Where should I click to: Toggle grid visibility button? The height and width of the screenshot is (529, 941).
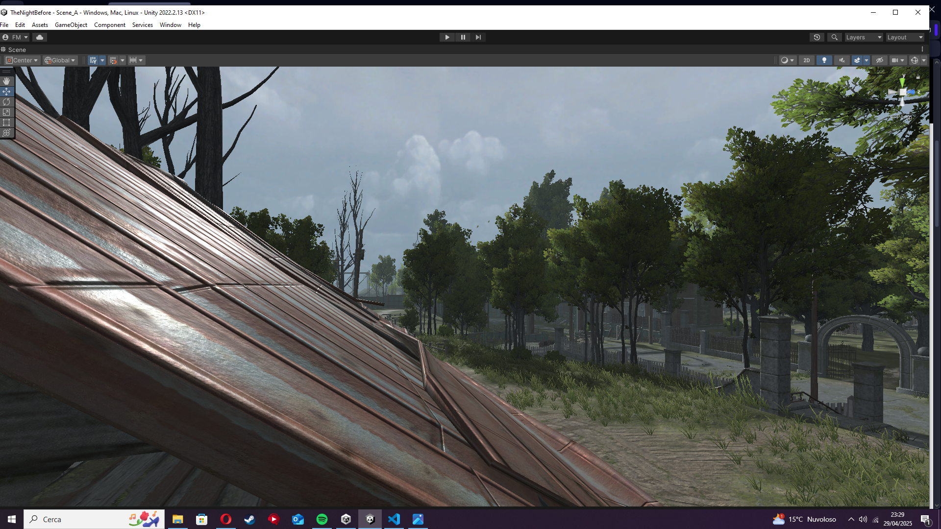coord(93,60)
